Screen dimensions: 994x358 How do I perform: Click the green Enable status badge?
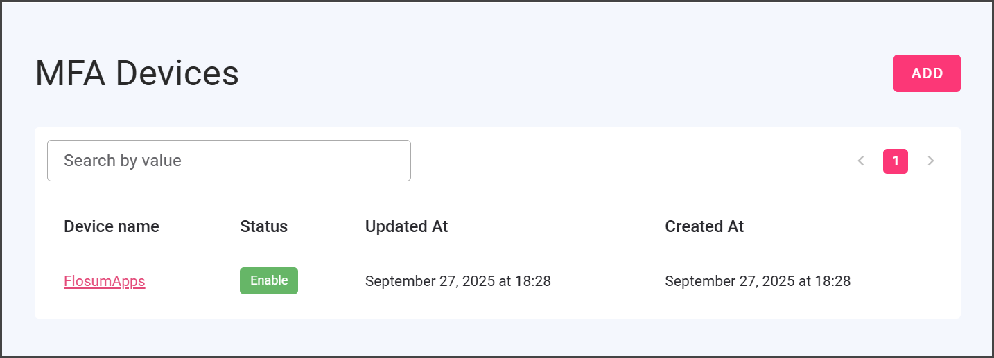(269, 280)
